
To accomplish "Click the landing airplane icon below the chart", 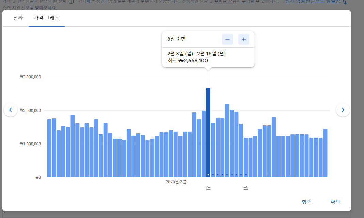I will click(x=246, y=187).
